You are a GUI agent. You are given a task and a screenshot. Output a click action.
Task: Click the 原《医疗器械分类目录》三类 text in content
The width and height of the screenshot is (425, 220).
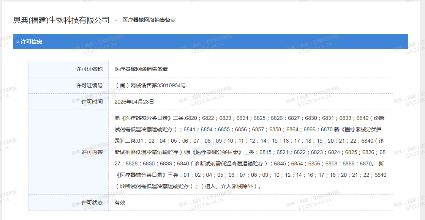click(218, 152)
